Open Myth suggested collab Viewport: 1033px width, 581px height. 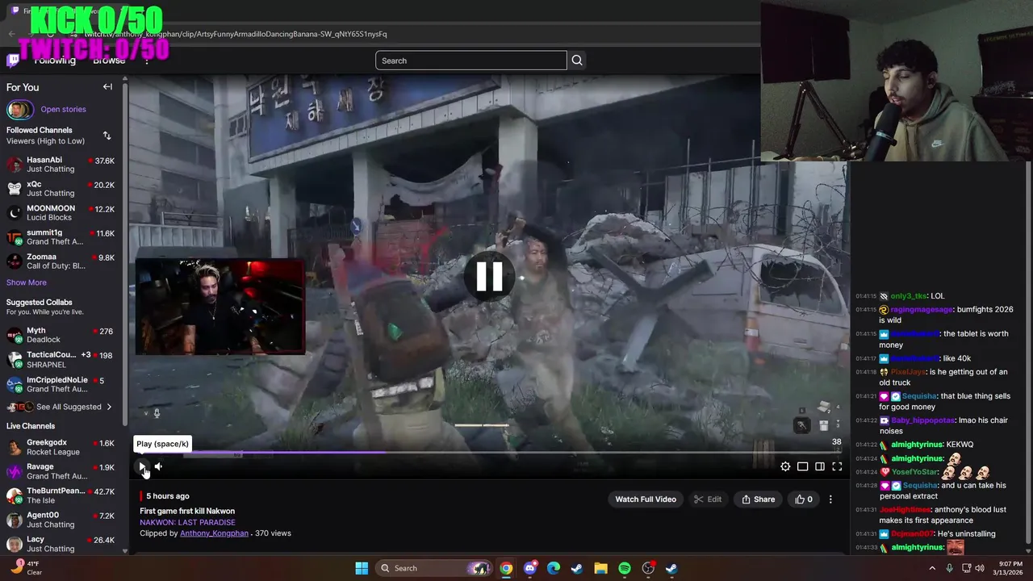[x=61, y=335]
